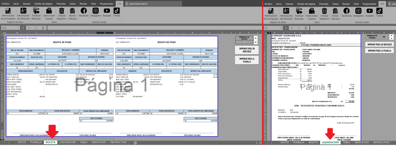Image resolution: width=396 pixels, height=146 pixels.
Task: Click the cancel X icon in left formula bar
Action: pyautogui.click(x=29, y=28)
